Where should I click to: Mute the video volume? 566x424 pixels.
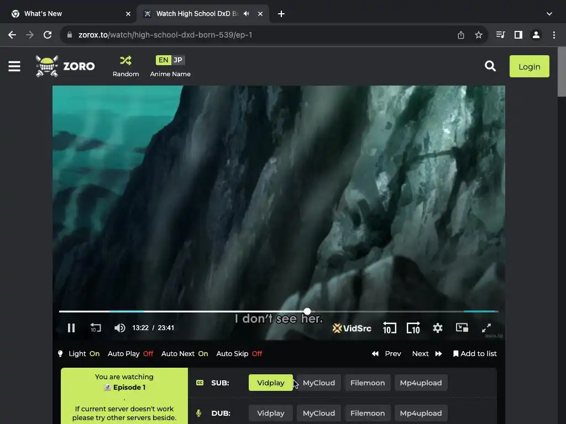[x=119, y=328]
